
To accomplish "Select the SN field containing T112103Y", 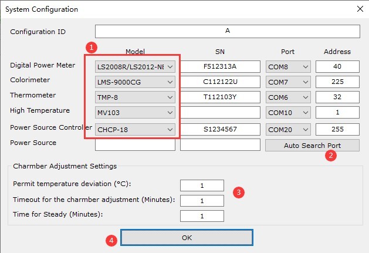I will coord(220,97).
